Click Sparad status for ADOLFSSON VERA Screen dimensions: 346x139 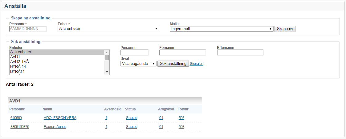132,118
